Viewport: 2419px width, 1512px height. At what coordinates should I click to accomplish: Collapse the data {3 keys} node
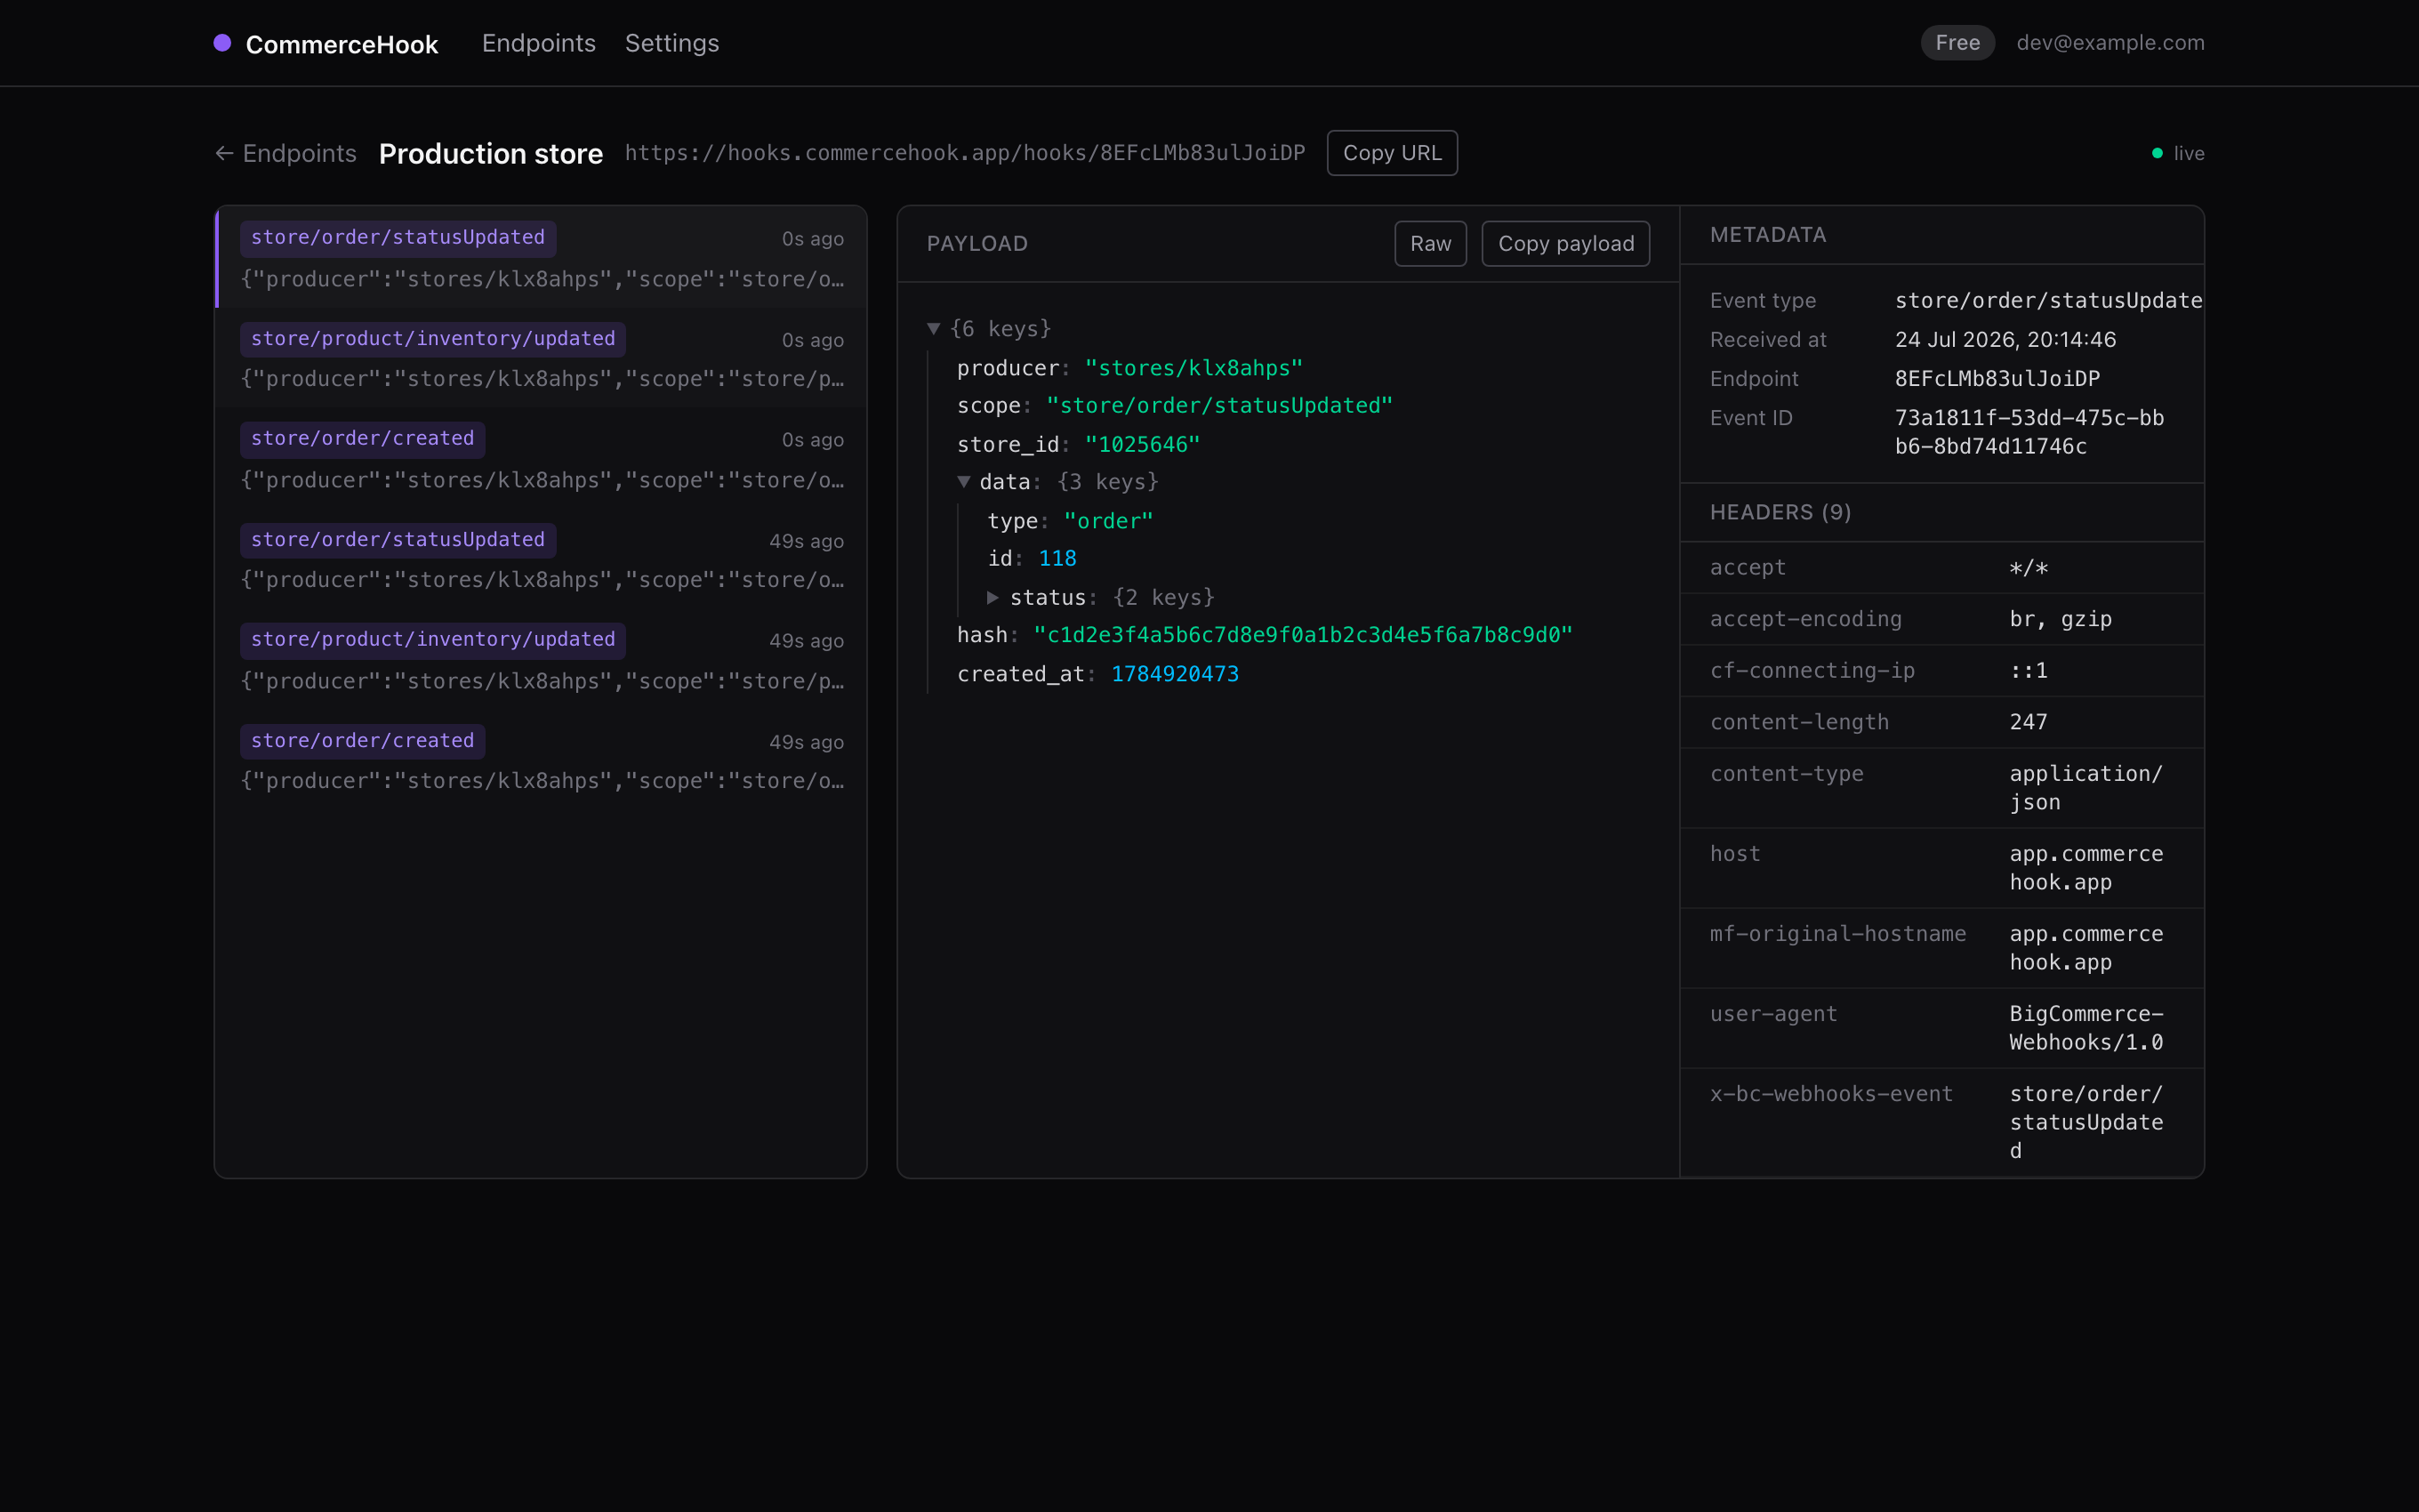964,482
